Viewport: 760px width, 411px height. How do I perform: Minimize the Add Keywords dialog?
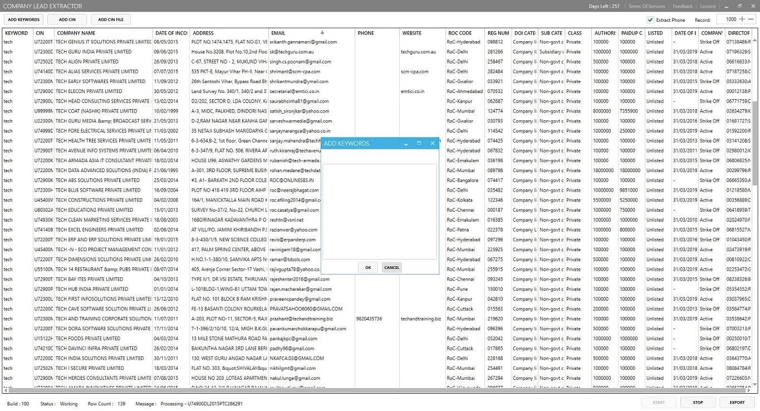(406, 143)
